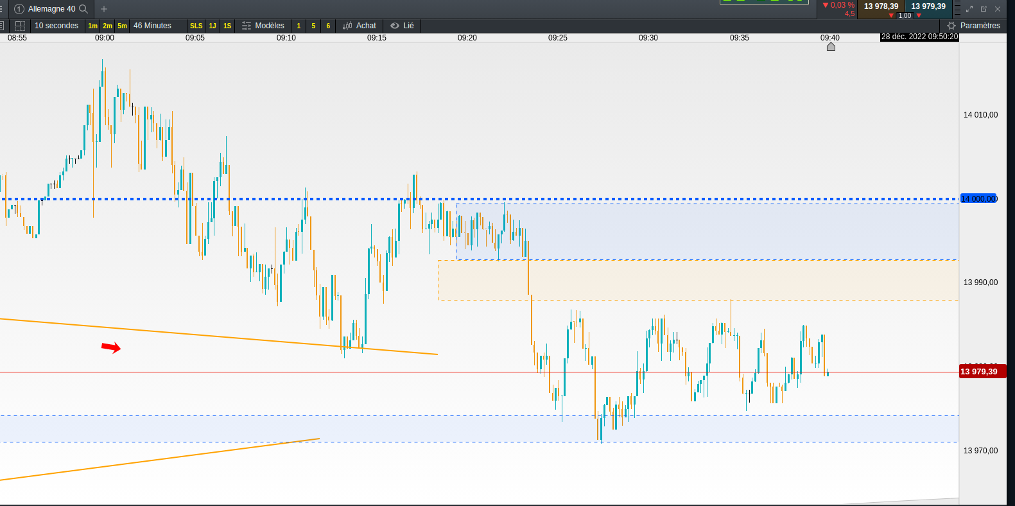Click the 0,03 % daily change value
1015x506 pixels.
click(x=842, y=5)
